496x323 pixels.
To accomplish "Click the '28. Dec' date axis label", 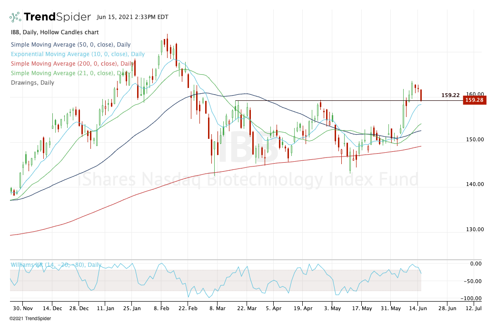I will [79, 308].
